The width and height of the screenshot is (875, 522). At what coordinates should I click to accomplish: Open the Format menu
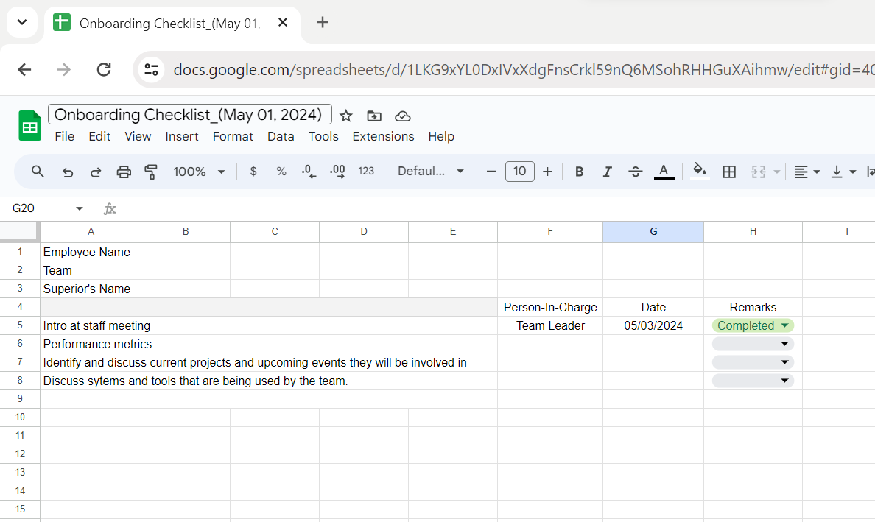point(233,137)
